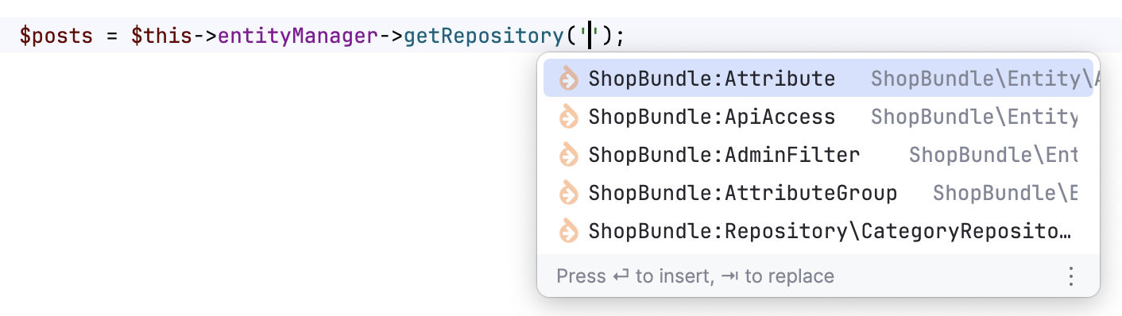1122x316 pixels.
Task: Click the ShopBundle\Entity path next to ApiAccess
Action: (x=974, y=117)
